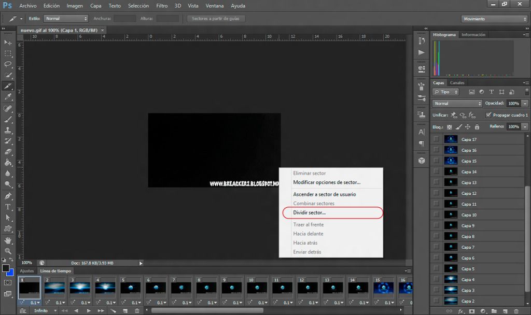Image resolution: width=531 pixels, height=315 pixels.
Task: Toggle visibility of Capa 14 layer
Action: (x=436, y=171)
